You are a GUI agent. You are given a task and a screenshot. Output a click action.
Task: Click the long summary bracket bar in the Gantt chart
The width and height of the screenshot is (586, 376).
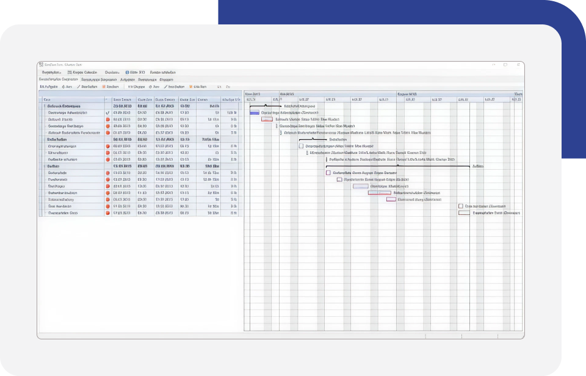[397, 165]
